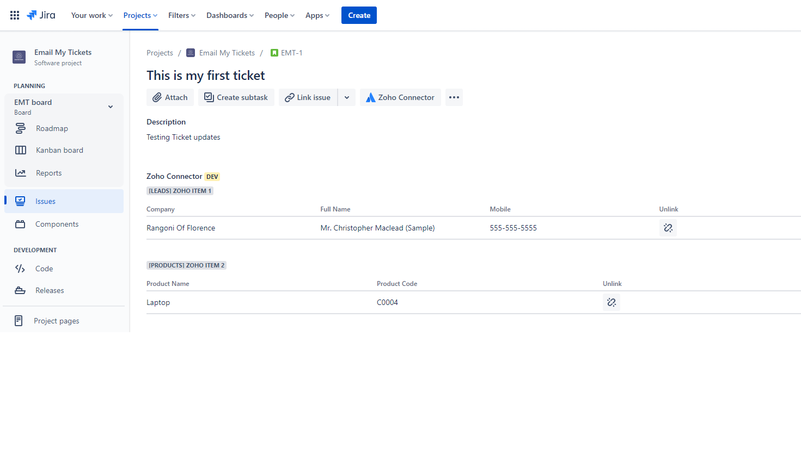Image resolution: width=801 pixels, height=455 pixels.
Task: Click the '[PRODUCTS] ZOHO ITEM 2' label
Action: (x=186, y=265)
